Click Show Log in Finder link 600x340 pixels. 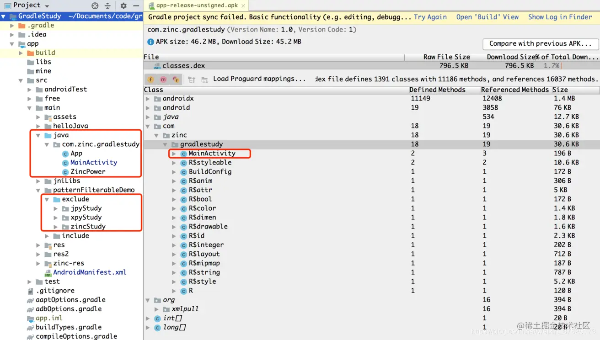pyautogui.click(x=560, y=17)
